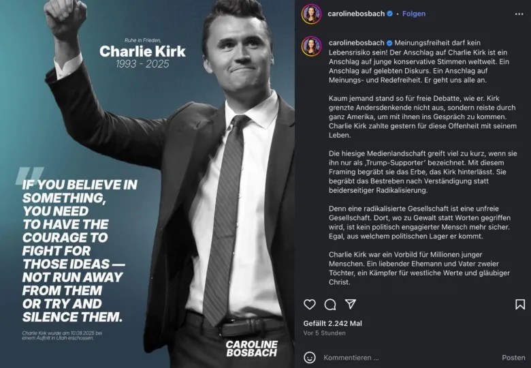Open comments via speech bubble icon
This screenshot has width=531, height=368.
click(330, 305)
